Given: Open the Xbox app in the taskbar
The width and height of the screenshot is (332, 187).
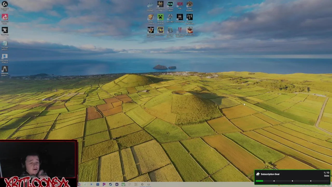Looking at the screenshot, I should [x=123, y=184].
